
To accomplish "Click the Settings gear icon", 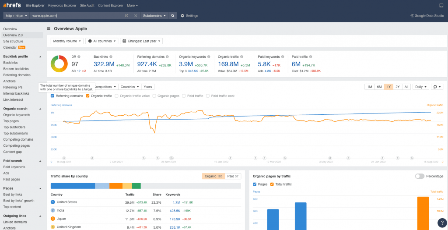I will pyautogui.click(x=182, y=16).
